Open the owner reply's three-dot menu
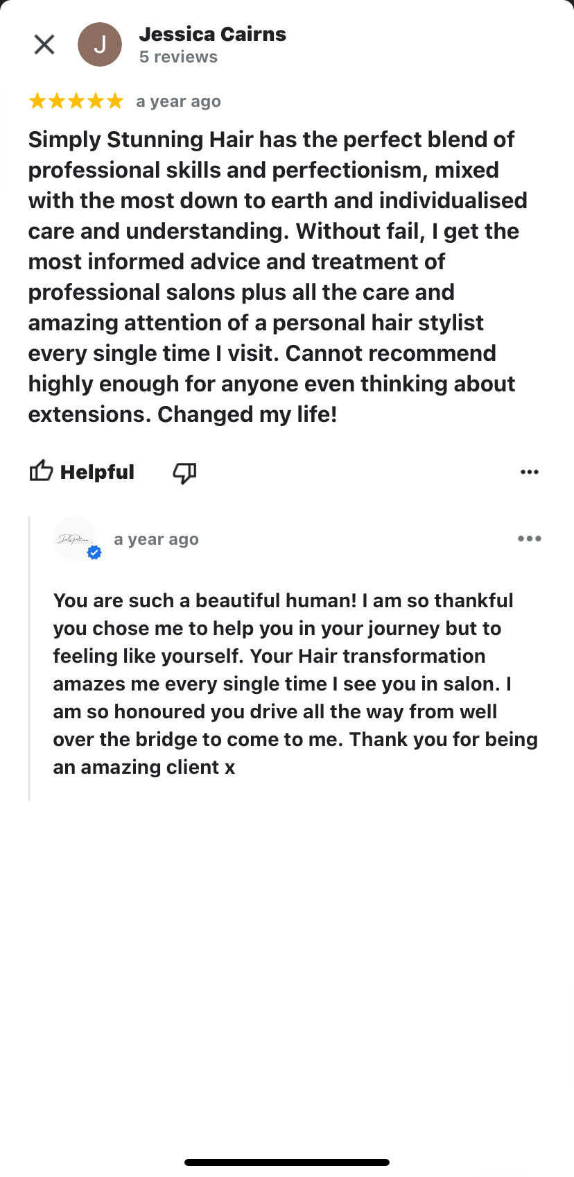 coord(529,539)
